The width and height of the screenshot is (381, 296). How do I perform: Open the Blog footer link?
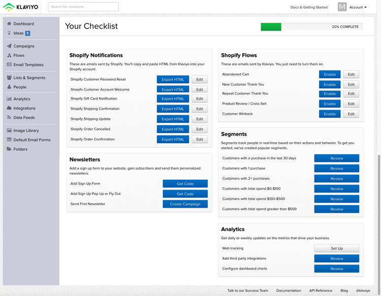344,290
